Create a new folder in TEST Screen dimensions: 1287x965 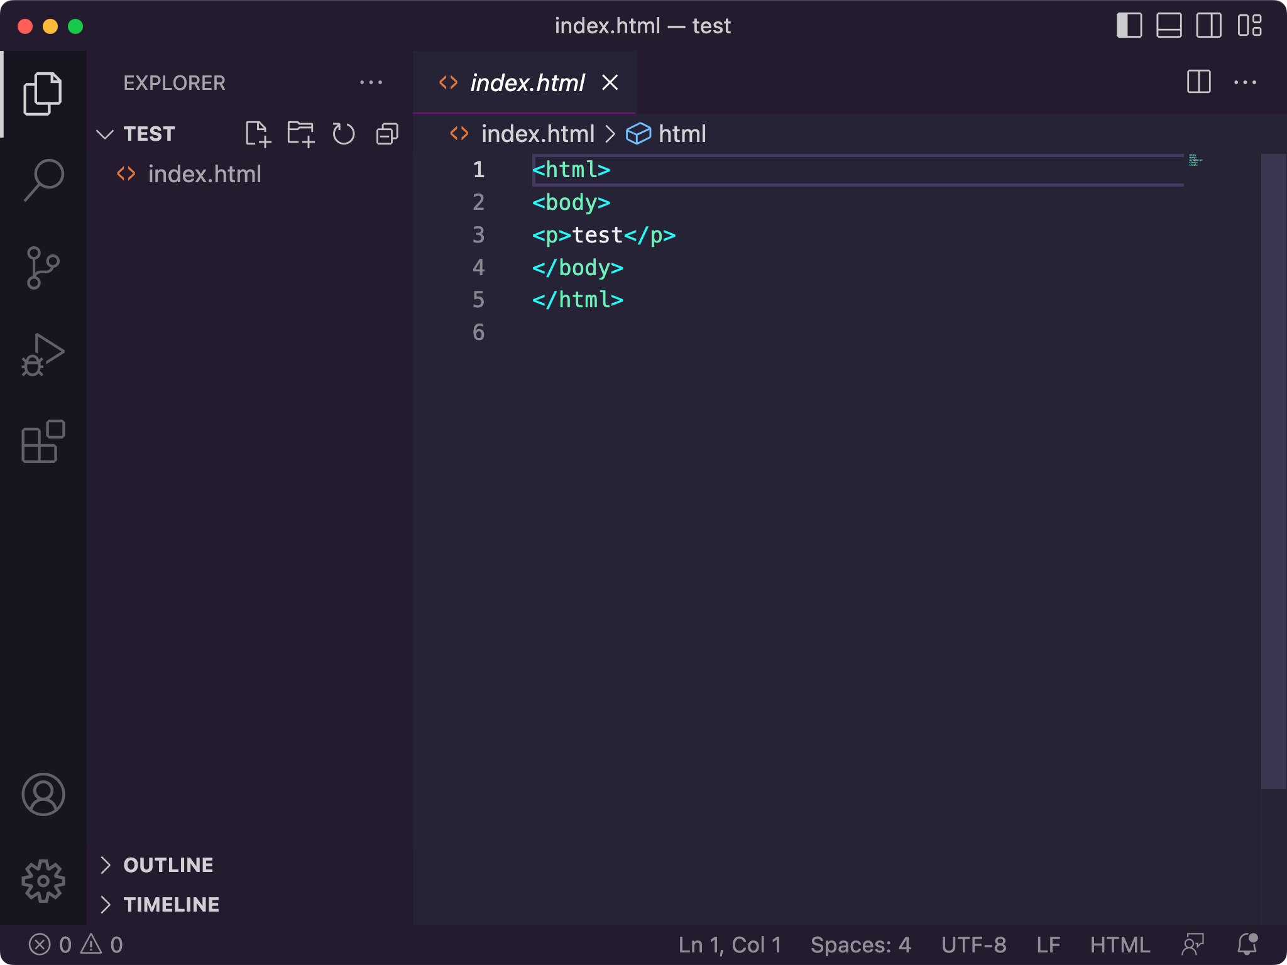(301, 133)
